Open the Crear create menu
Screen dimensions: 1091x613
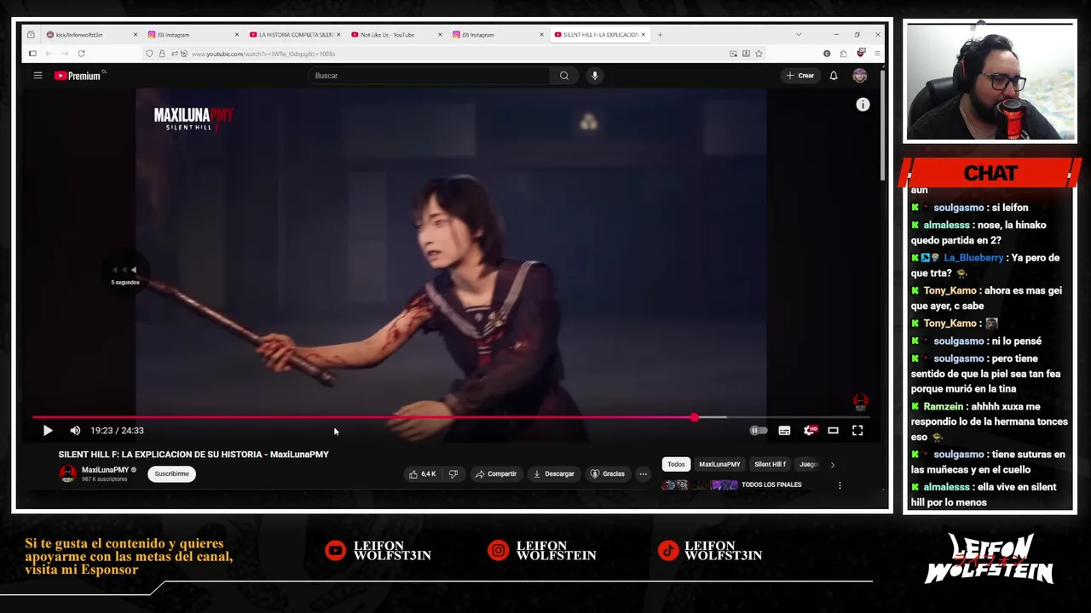click(x=800, y=76)
